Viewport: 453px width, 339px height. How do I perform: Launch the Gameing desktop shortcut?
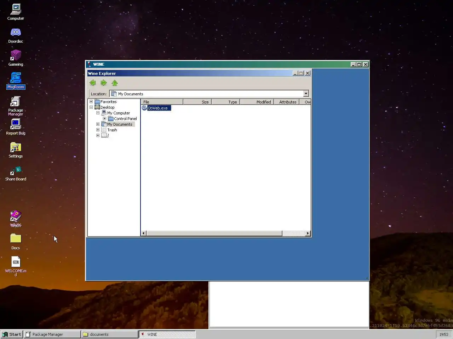tap(16, 58)
